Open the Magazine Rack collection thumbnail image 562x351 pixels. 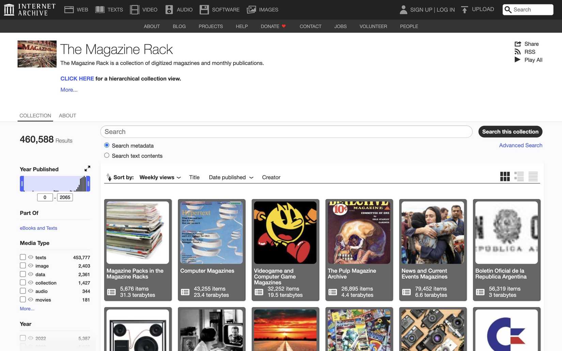click(37, 54)
